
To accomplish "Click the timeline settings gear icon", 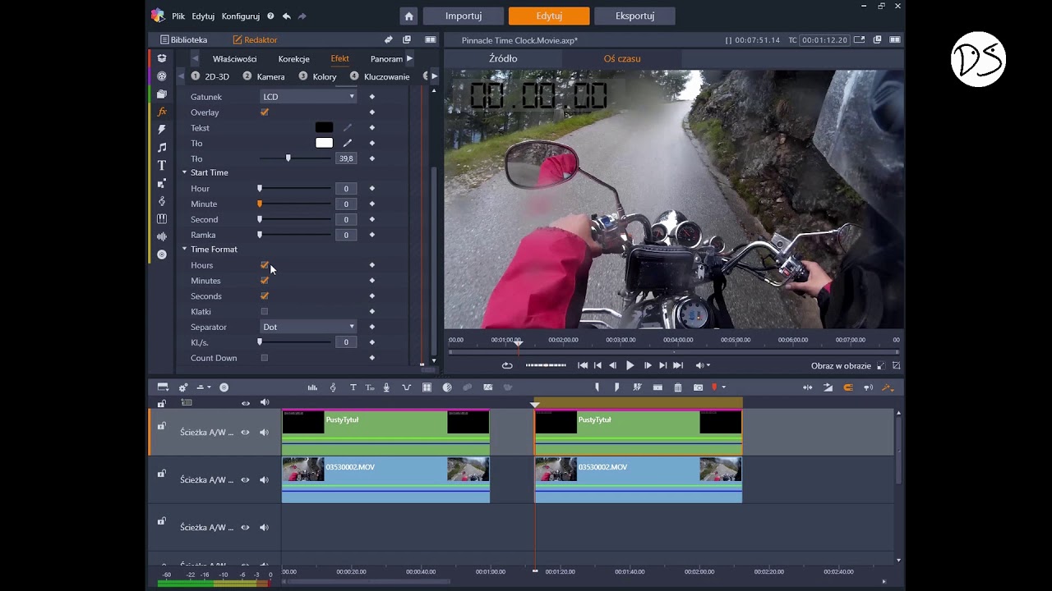I will coord(182,387).
